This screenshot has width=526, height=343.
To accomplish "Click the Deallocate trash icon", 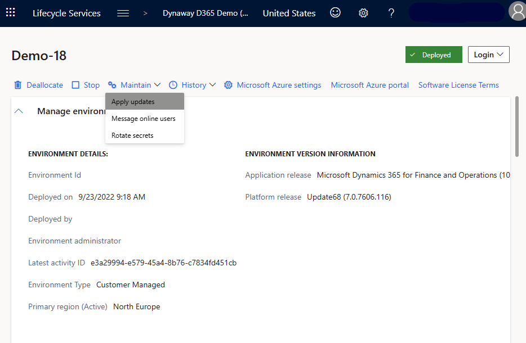I will (18, 85).
